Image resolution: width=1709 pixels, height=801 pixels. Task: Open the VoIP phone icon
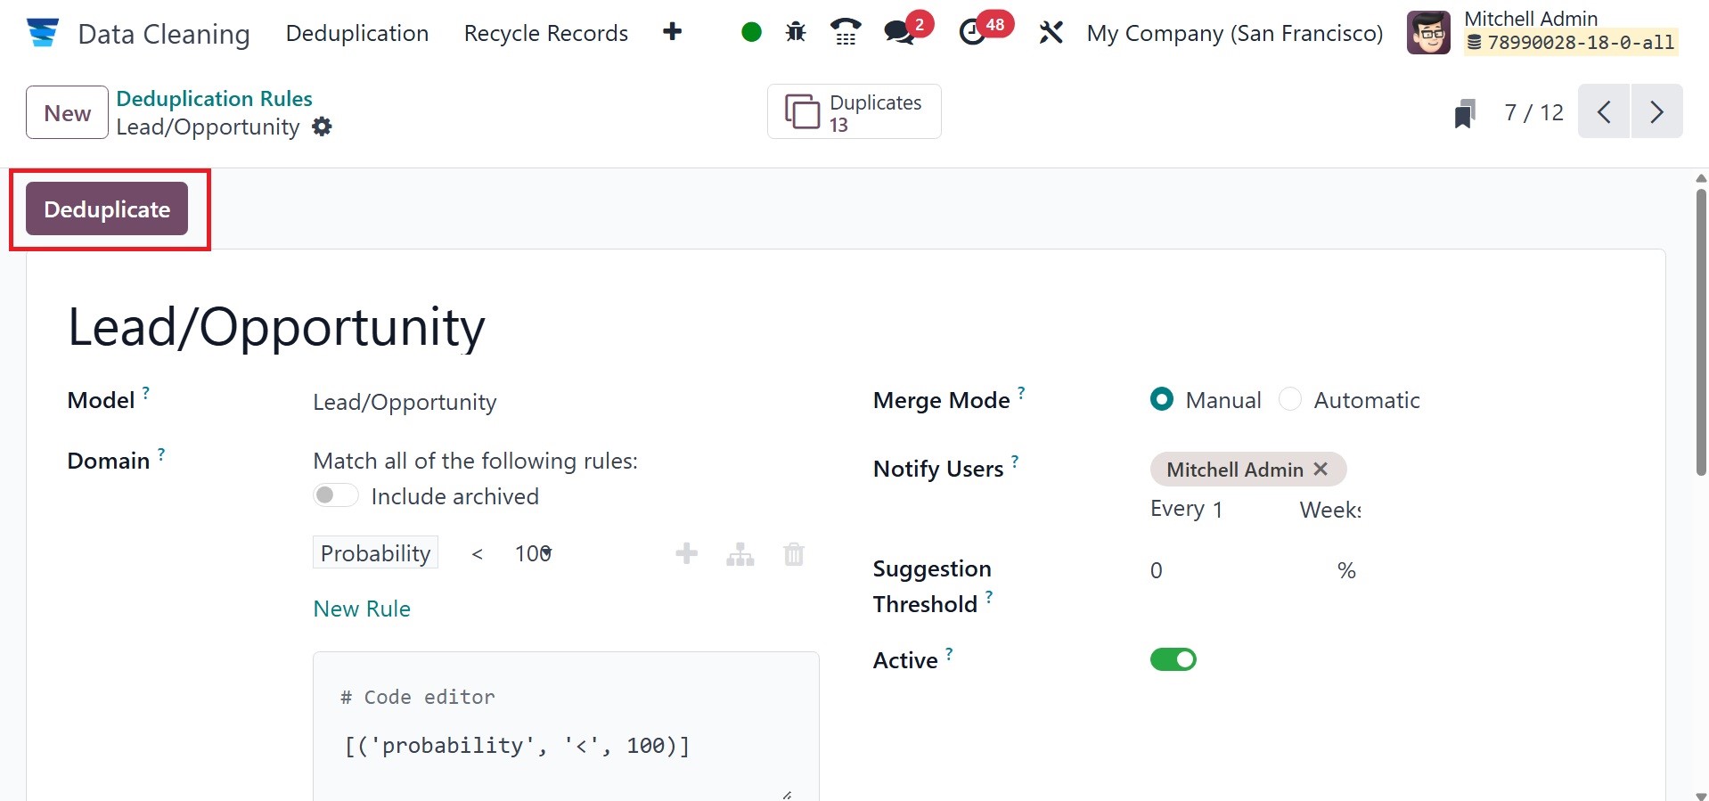(x=845, y=33)
